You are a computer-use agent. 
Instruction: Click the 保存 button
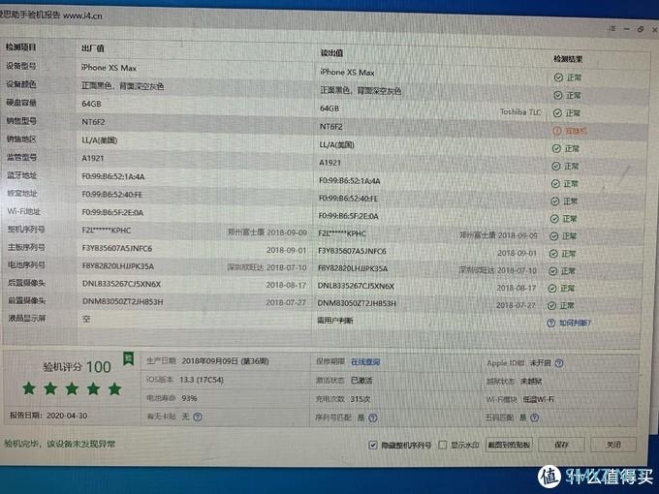point(561,445)
